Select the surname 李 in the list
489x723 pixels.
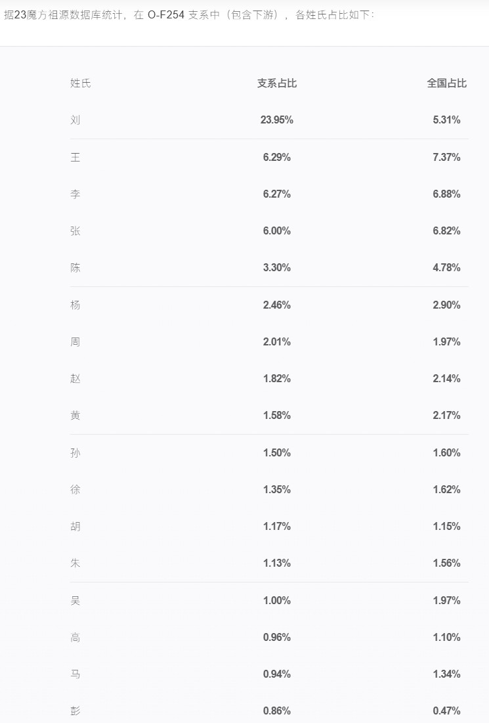click(x=75, y=194)
